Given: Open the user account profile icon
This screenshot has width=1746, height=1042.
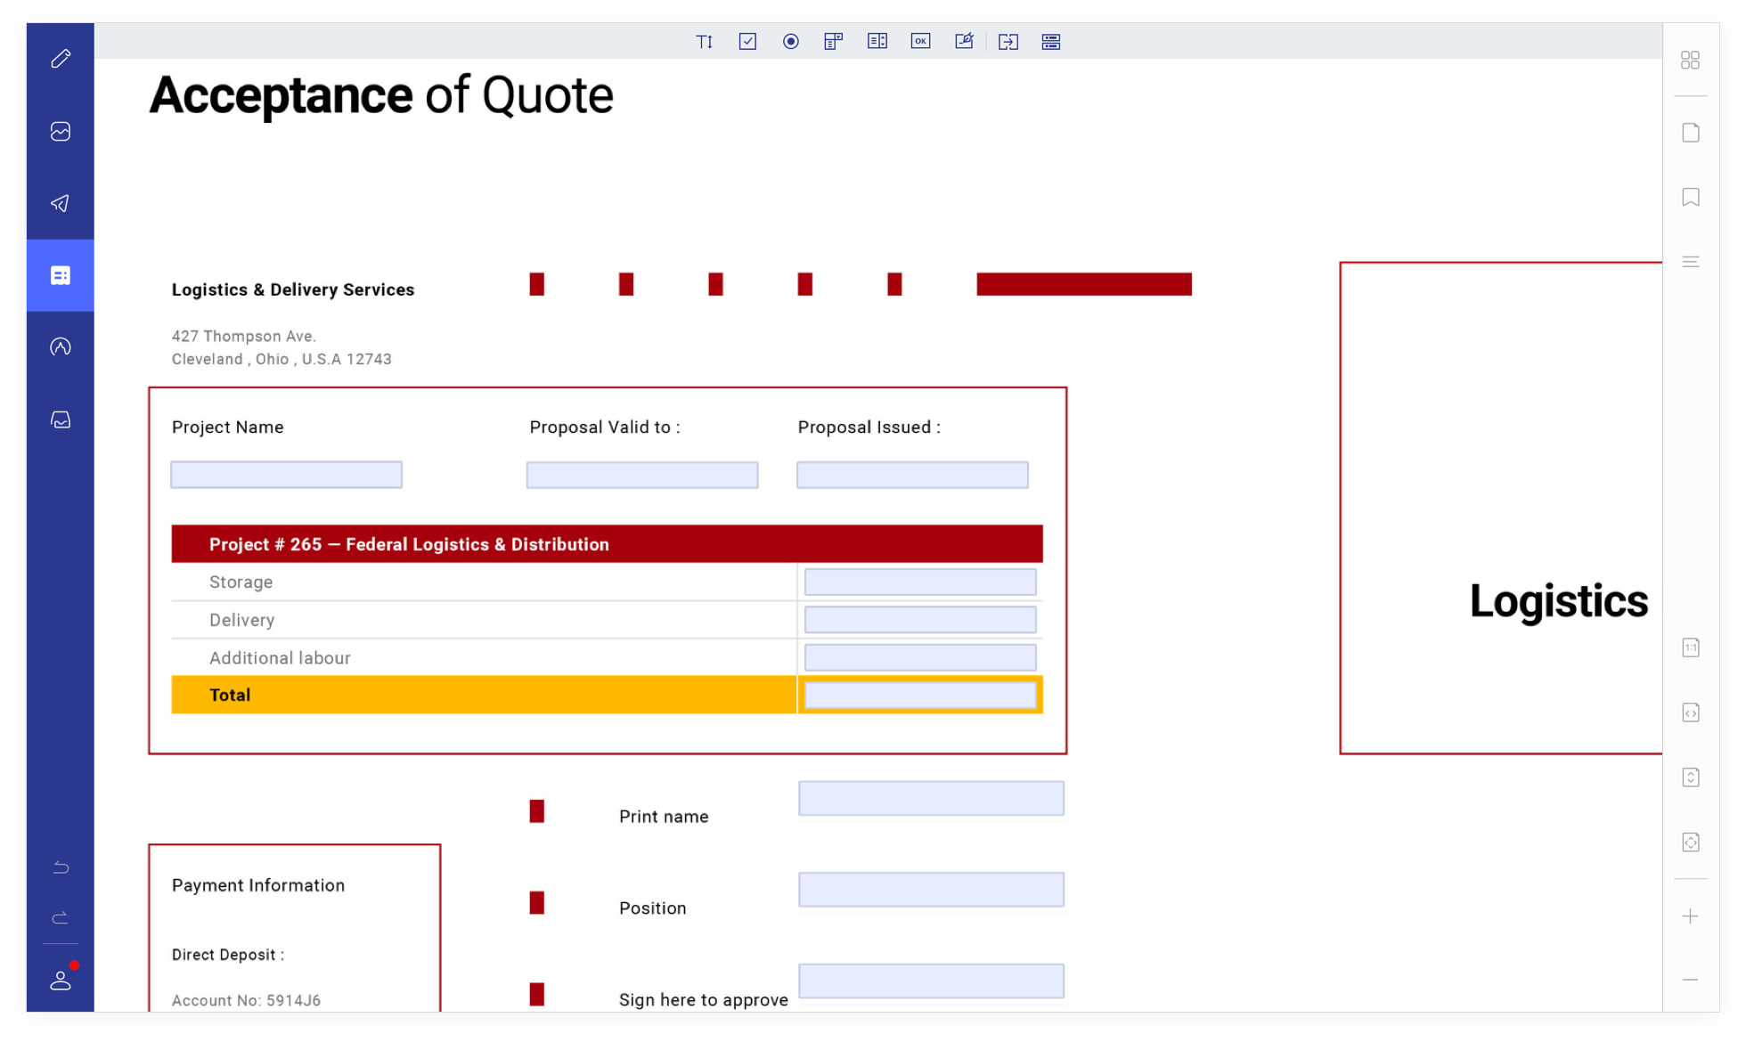Looking at the screenshot, I should point(61,981).
